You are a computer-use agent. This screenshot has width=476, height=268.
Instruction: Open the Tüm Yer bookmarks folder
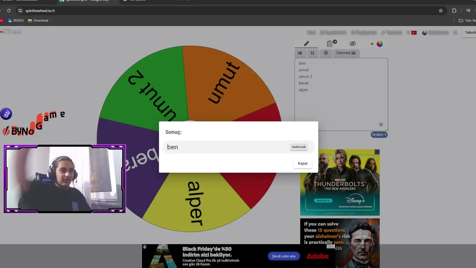pos(467,20)
